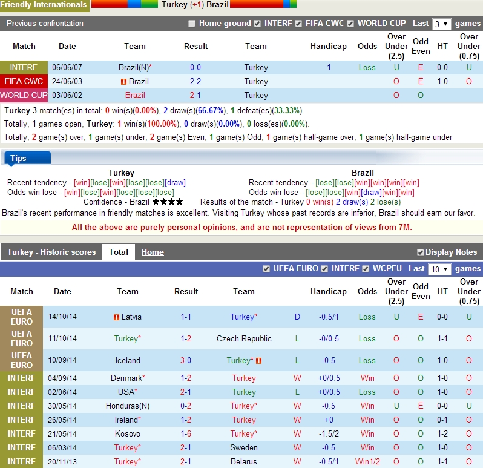Click the Friendly Internationals league label
483x468 pixels.
click(x=44, y=5)
